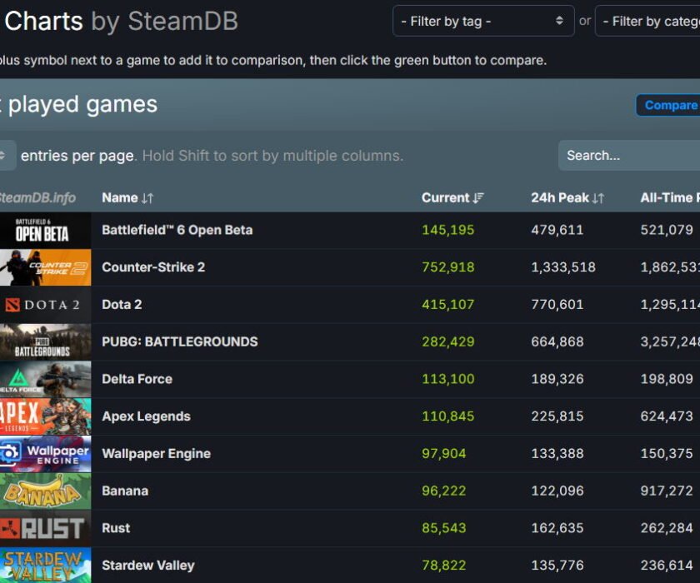Open Battlefield 6 Open Beta thumbnail
This screenshot has height=583, width=700.
[x=46, y=230]
